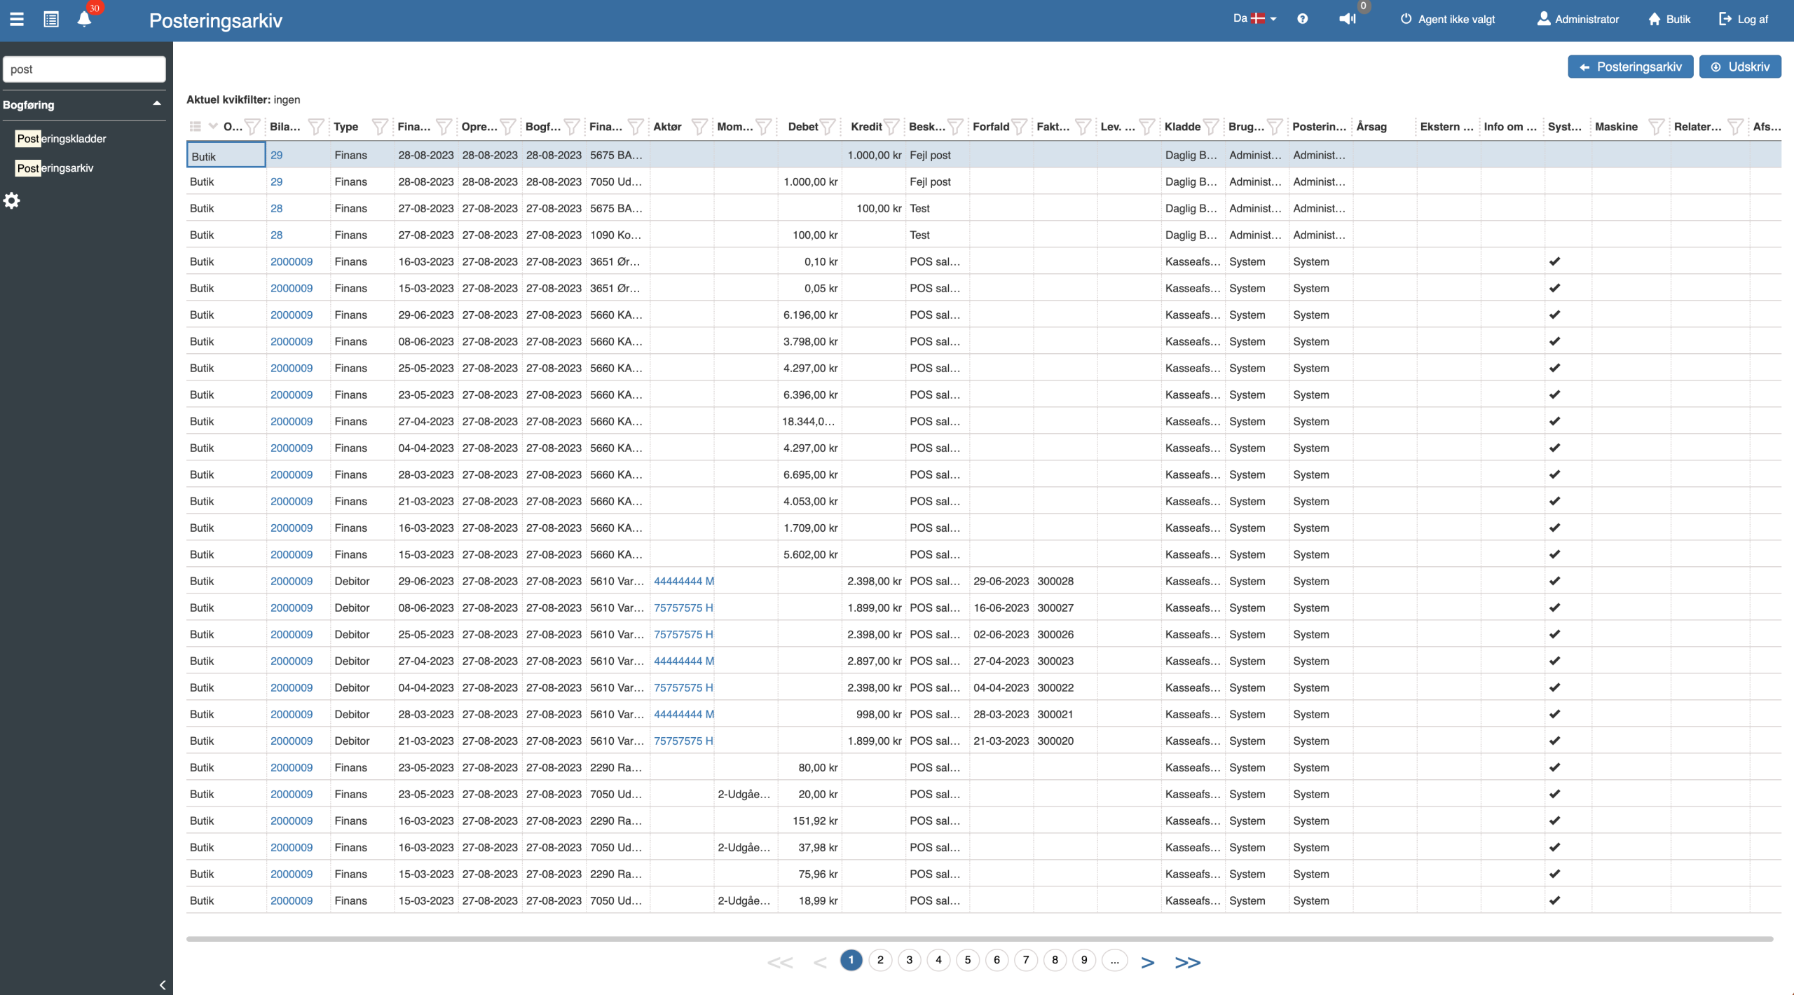The width and height of the screenshot is (1794, 995).
Task: Click the 6.695,00 kr debit cell
Action: click(x=809, y=474)
